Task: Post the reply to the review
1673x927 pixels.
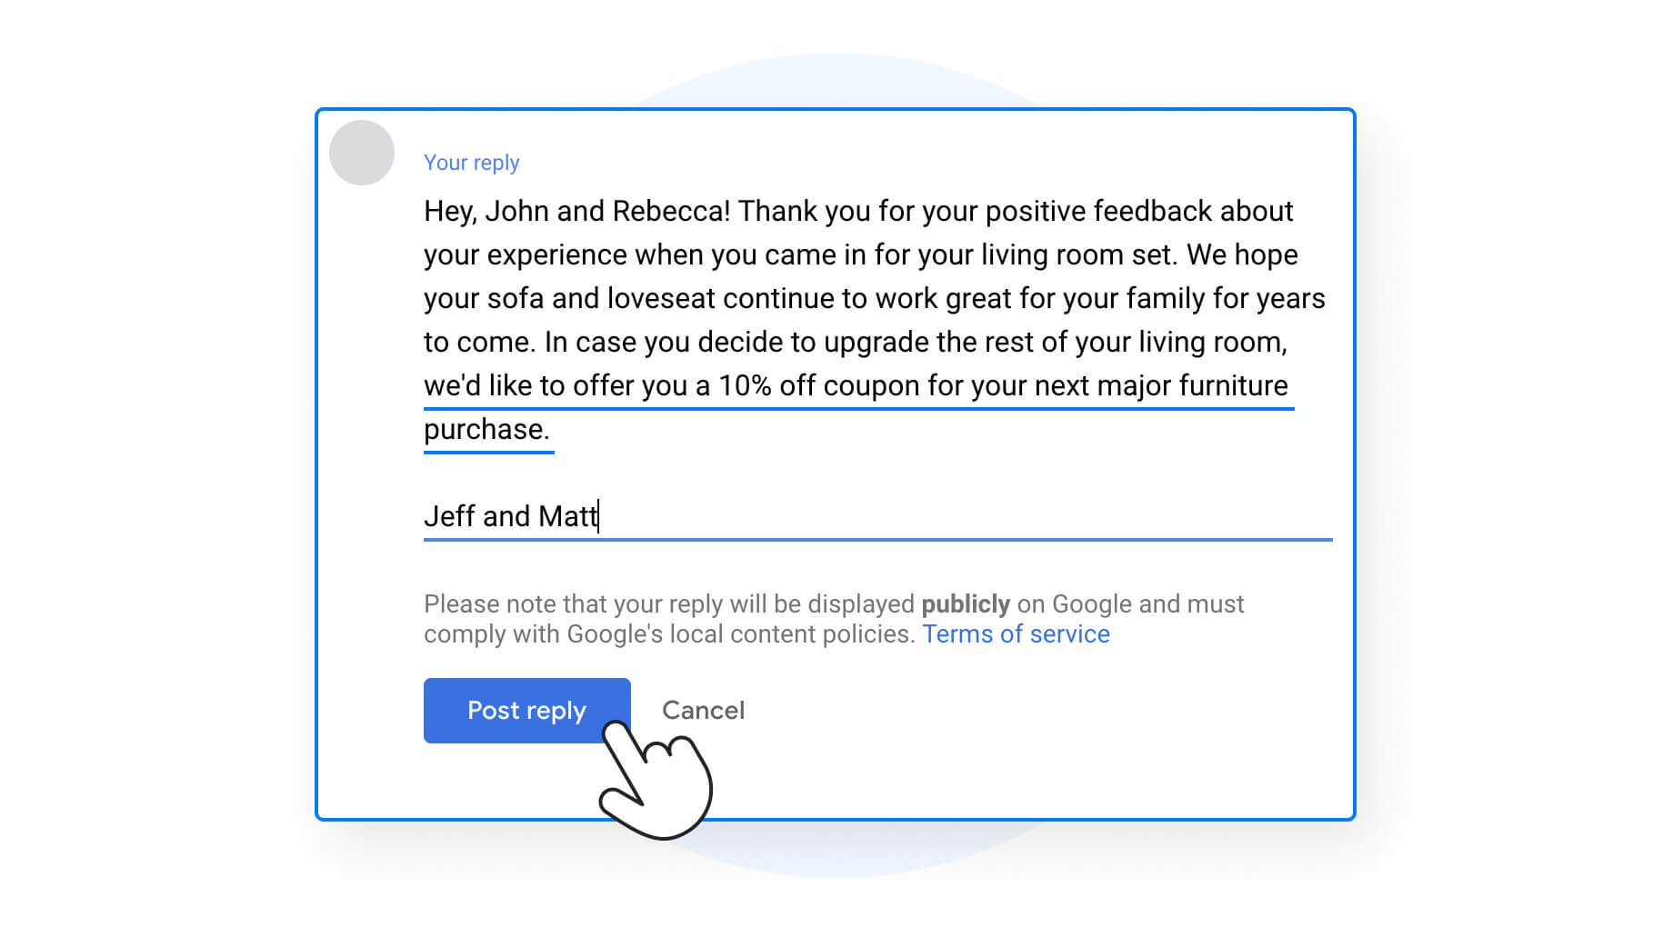Action: coord(527,711)
